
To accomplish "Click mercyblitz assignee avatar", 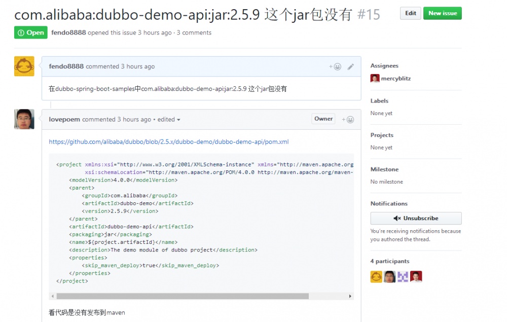I will pos(375,79).
